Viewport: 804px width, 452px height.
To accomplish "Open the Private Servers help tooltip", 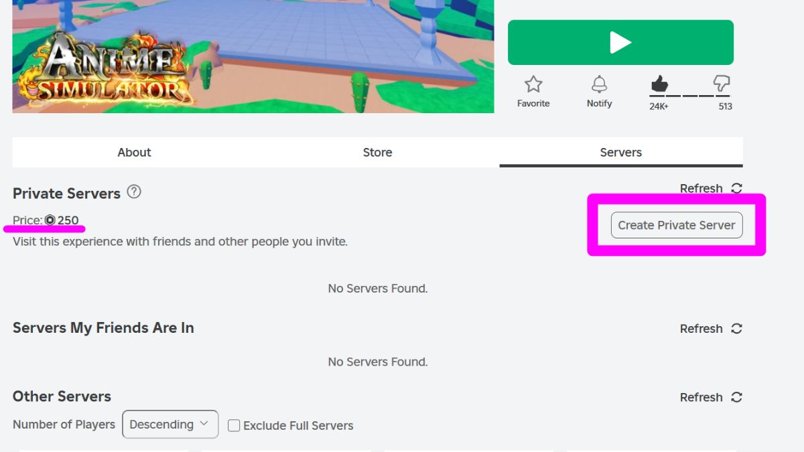I will tap(134, 192).
